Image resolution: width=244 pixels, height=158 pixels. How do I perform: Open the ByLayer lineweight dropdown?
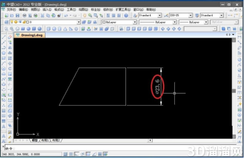point(206,22)
